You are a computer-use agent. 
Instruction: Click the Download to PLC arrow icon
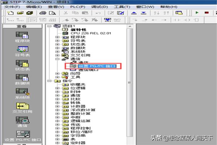[x=144, y=13]
